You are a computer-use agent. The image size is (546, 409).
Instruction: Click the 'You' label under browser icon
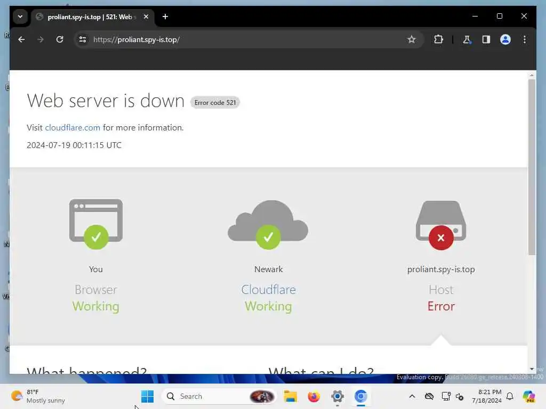tap(96, 269)
